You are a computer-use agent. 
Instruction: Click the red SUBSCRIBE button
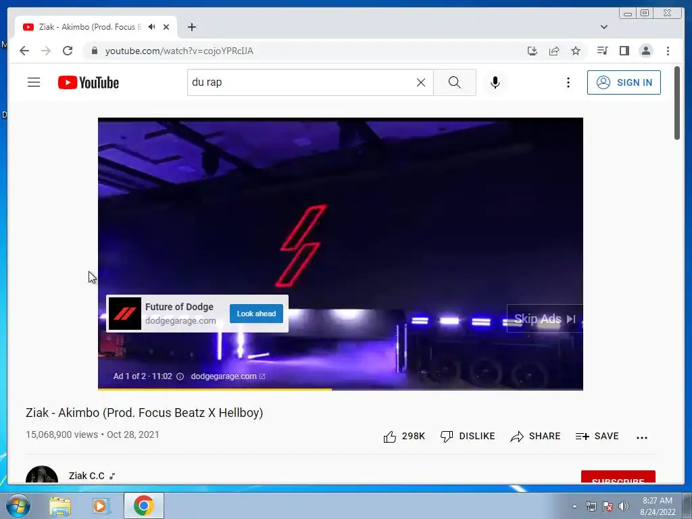(x=618, y=477)
